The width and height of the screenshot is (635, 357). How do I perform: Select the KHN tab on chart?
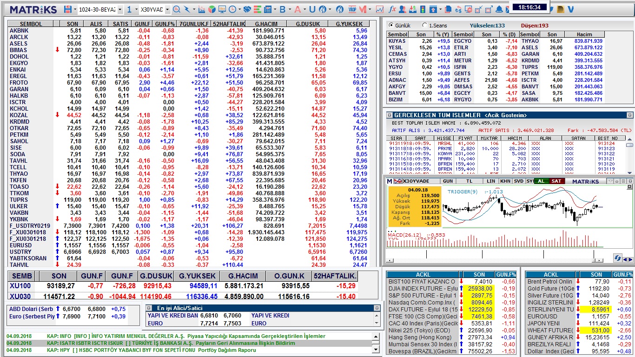click(x=505, y=181)
